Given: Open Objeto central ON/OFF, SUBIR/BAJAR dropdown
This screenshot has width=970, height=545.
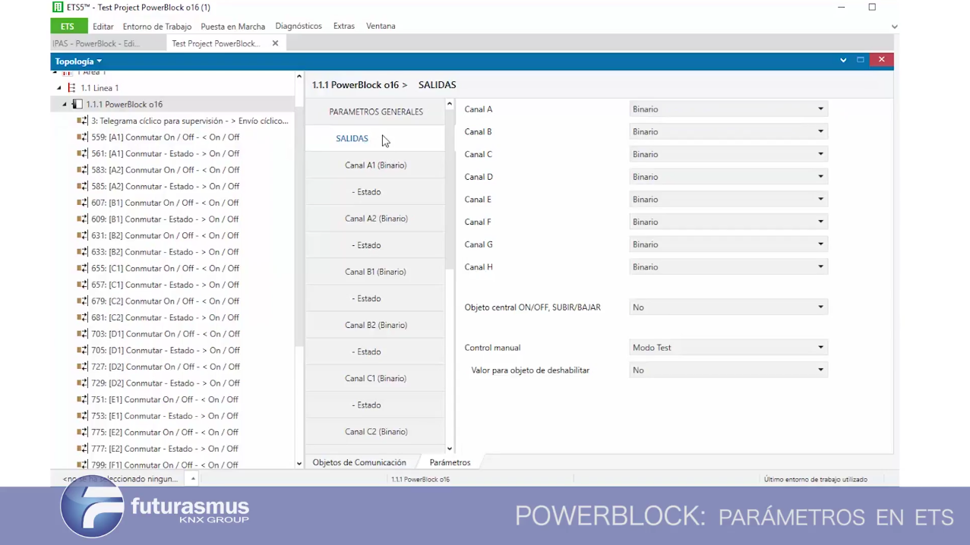Looking at the screenshot, I should tap(727, 307).
